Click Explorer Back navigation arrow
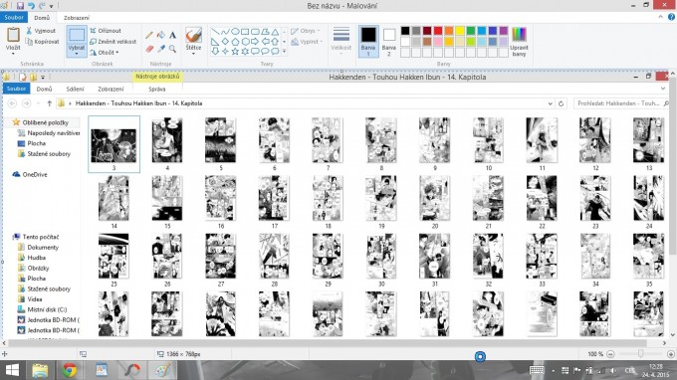Screen dimensions: 677x380 [x=12, y=103]
